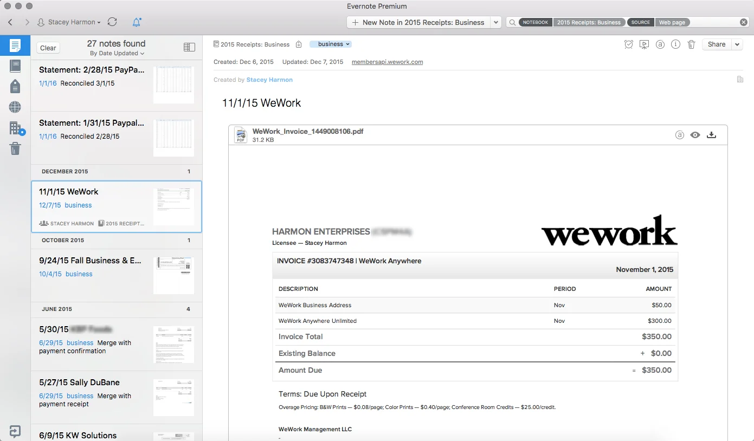The image size is (754, 441).
Task: Click the search magnifier icon
Action: 512,22
